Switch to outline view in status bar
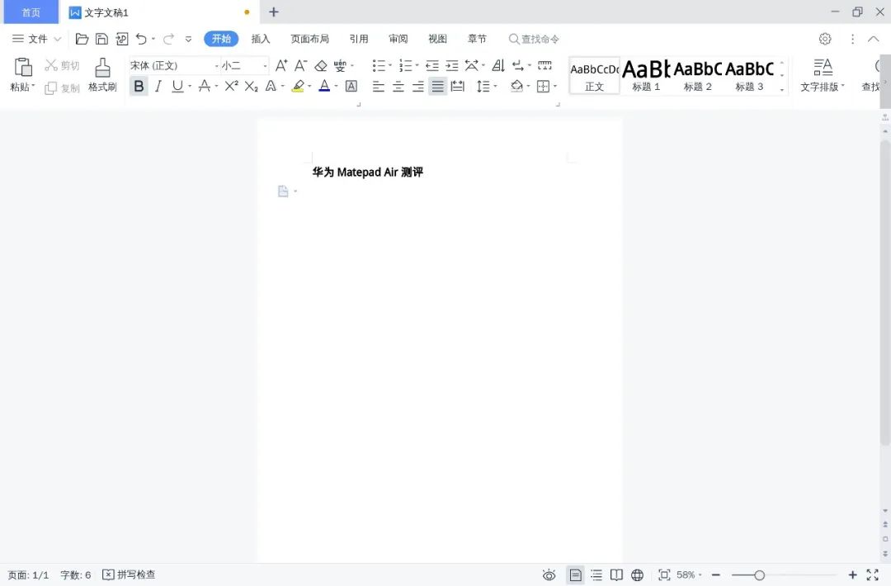Screen dimensions: 891x586 point(596,575)
